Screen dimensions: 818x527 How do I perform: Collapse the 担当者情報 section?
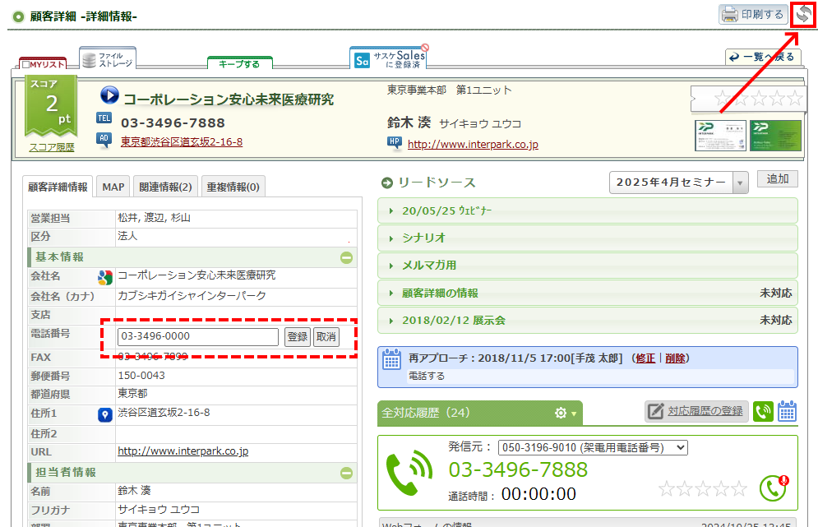pos(347,473)
